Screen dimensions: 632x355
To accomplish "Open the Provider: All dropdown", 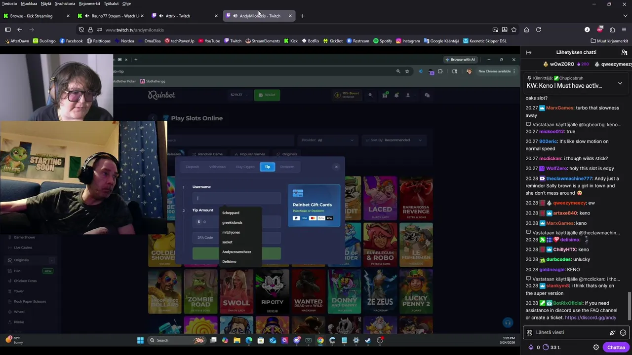I will [x=327, y=140].
